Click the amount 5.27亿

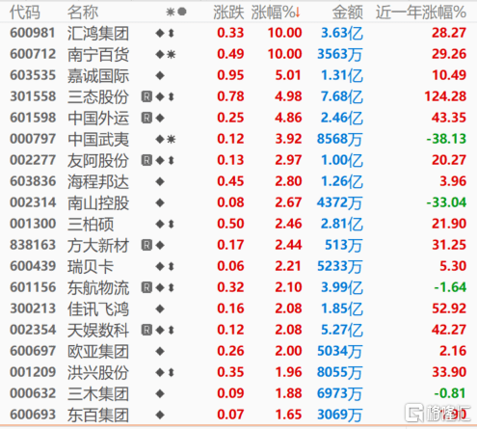[x=342, y=330]
